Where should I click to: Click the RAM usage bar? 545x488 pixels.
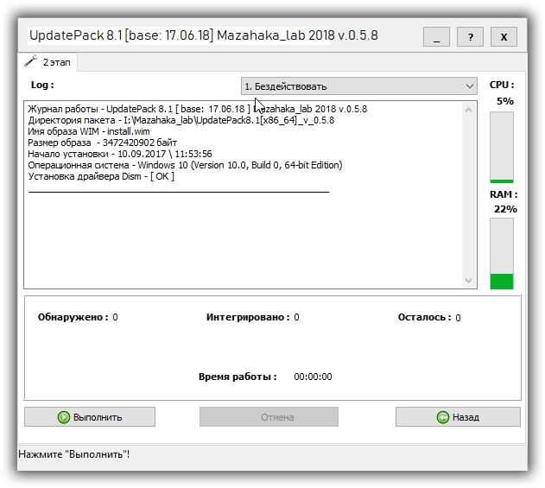[502, 254]
